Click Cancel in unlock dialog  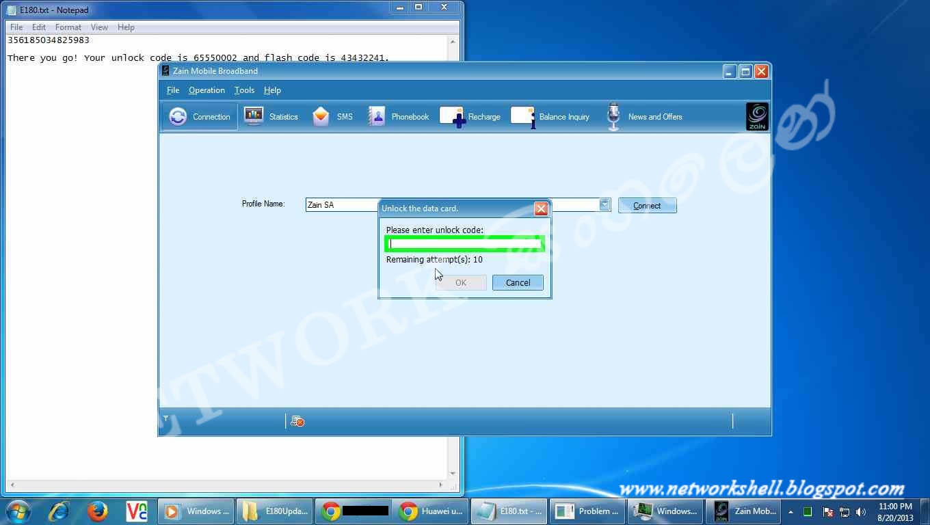click(518, 283)
